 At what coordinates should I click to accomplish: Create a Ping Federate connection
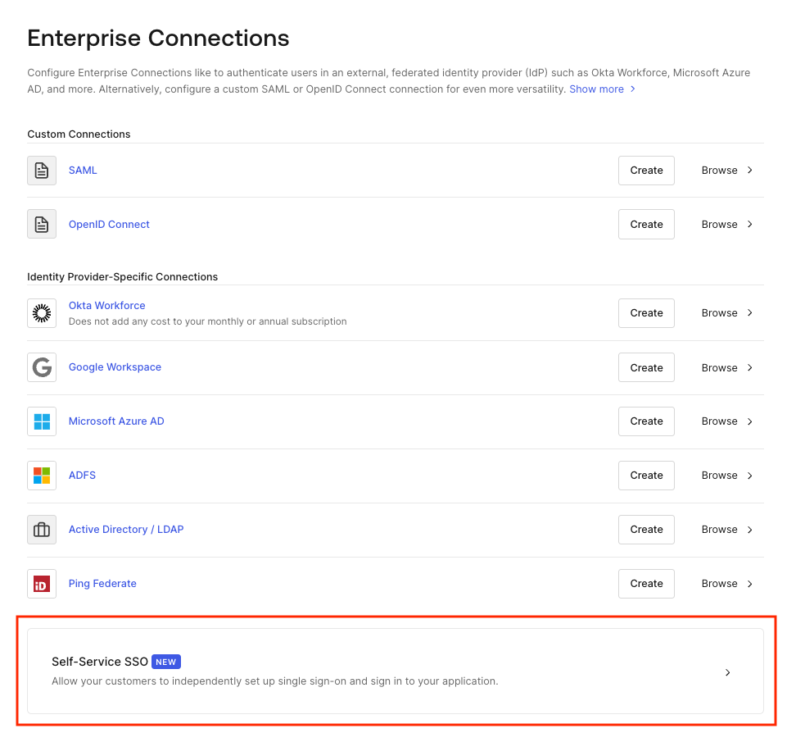pyautogui.click(x=646, y=584)
